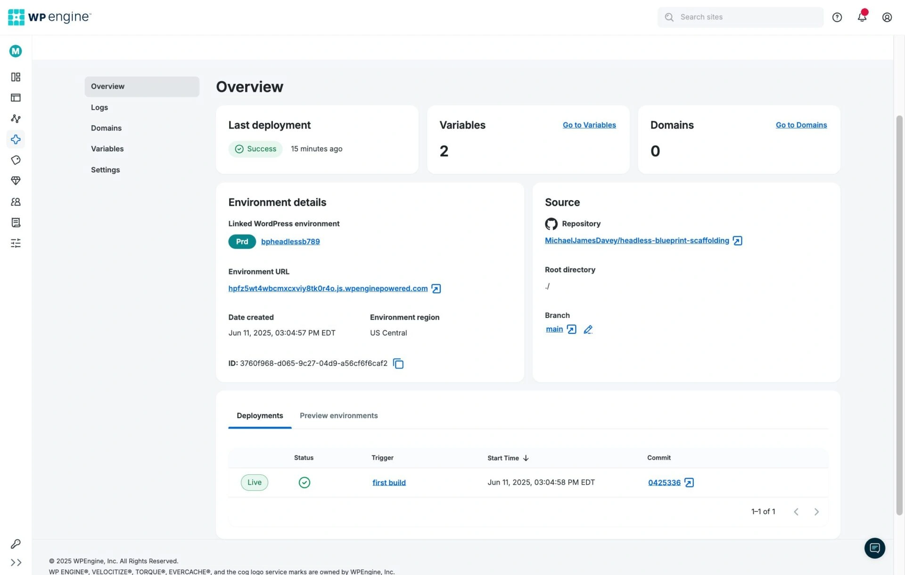This screenshot has width=905, height=575.
Task: Sort by Start Time column arrow
Action: click(x=526, y=458)
